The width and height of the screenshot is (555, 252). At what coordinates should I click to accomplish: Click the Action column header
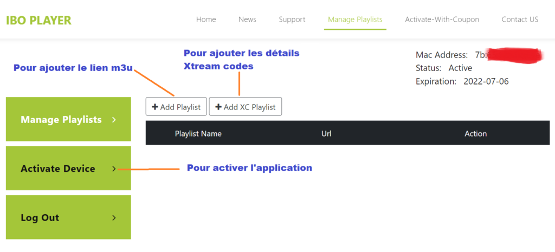475,133
